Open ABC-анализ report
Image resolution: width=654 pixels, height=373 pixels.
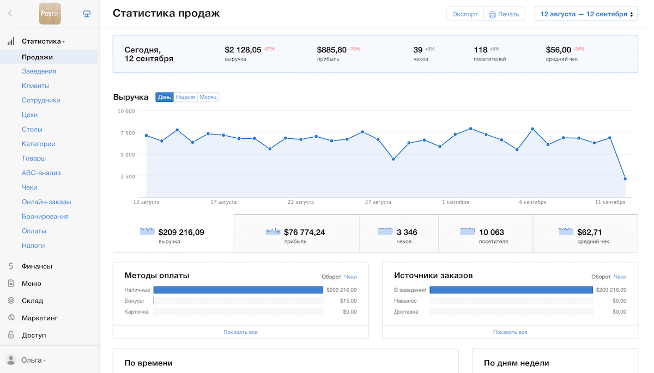coord(41,173)
